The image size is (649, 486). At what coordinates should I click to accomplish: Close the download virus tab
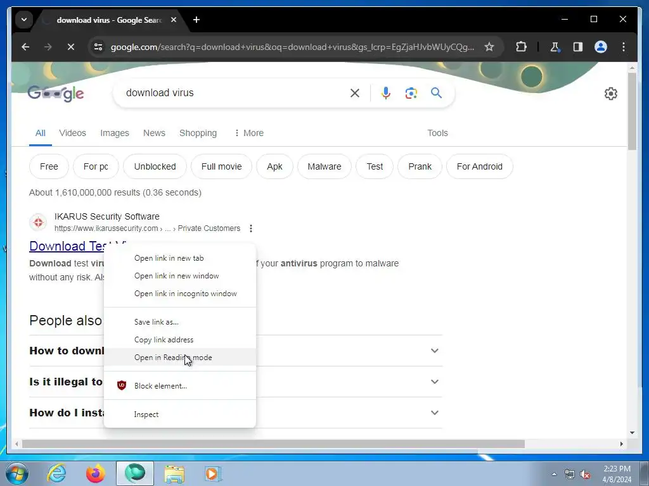pos(174,20)
